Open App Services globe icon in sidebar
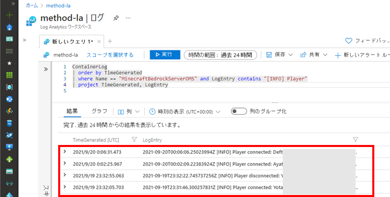 tap(9, 99)
